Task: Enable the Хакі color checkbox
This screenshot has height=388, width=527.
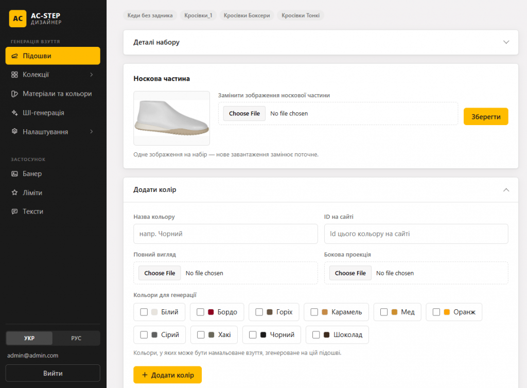Action: point(201,335)
